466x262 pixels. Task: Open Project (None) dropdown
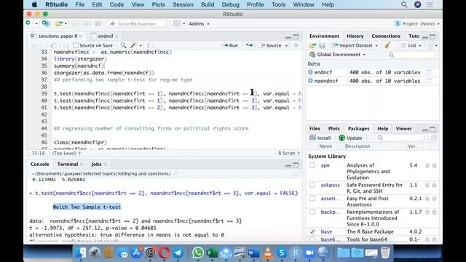[417, 23]
